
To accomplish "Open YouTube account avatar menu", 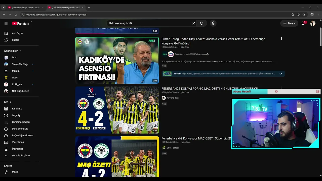I will click(x=313, y=23).
